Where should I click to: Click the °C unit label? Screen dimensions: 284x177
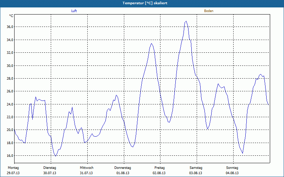11,16
